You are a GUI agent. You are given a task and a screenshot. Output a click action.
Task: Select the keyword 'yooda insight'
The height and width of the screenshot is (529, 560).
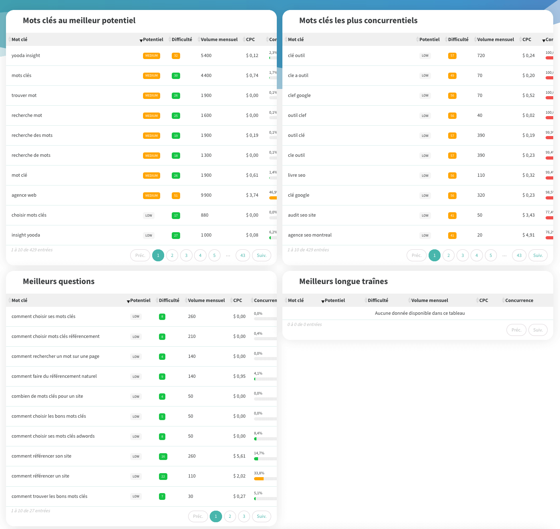(x=26, y=55)
